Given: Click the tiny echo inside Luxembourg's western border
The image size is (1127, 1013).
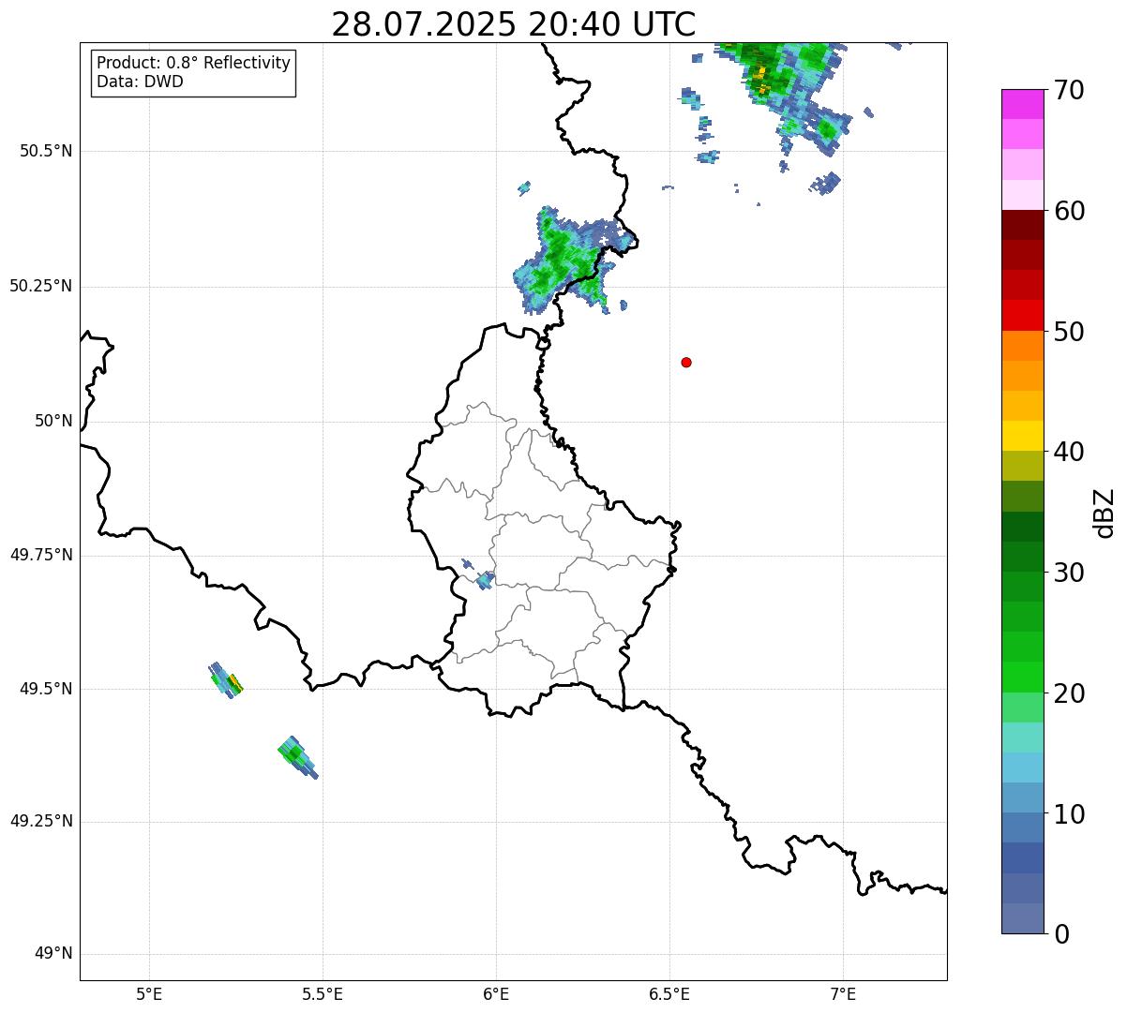Looking at the screenshot, I should point(484,580).
